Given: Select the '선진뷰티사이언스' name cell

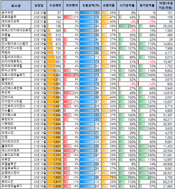Looking at the screenshot, I should (16, 106).
